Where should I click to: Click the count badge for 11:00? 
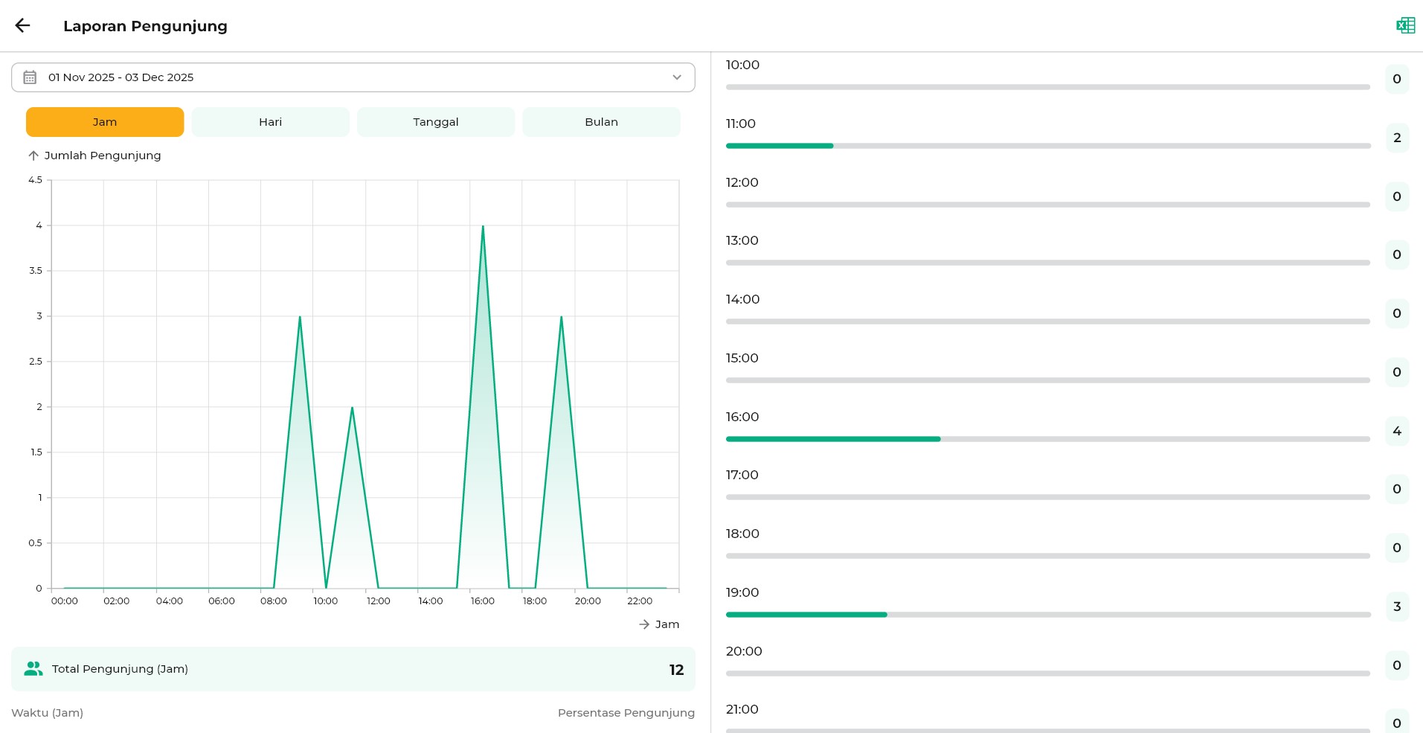click(1396, 138)
